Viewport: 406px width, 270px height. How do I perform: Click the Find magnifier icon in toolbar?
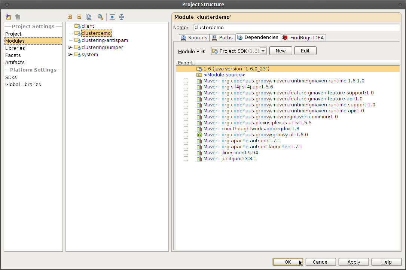[100, 17]
